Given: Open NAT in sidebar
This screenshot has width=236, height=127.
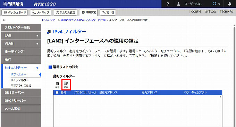Looking at the screenshot, I should 21,60.
